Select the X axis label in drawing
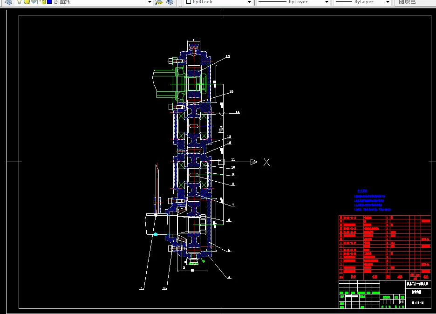Image resolution: width=436 pixels, height=314 pixels. click(x=266, y=162)
